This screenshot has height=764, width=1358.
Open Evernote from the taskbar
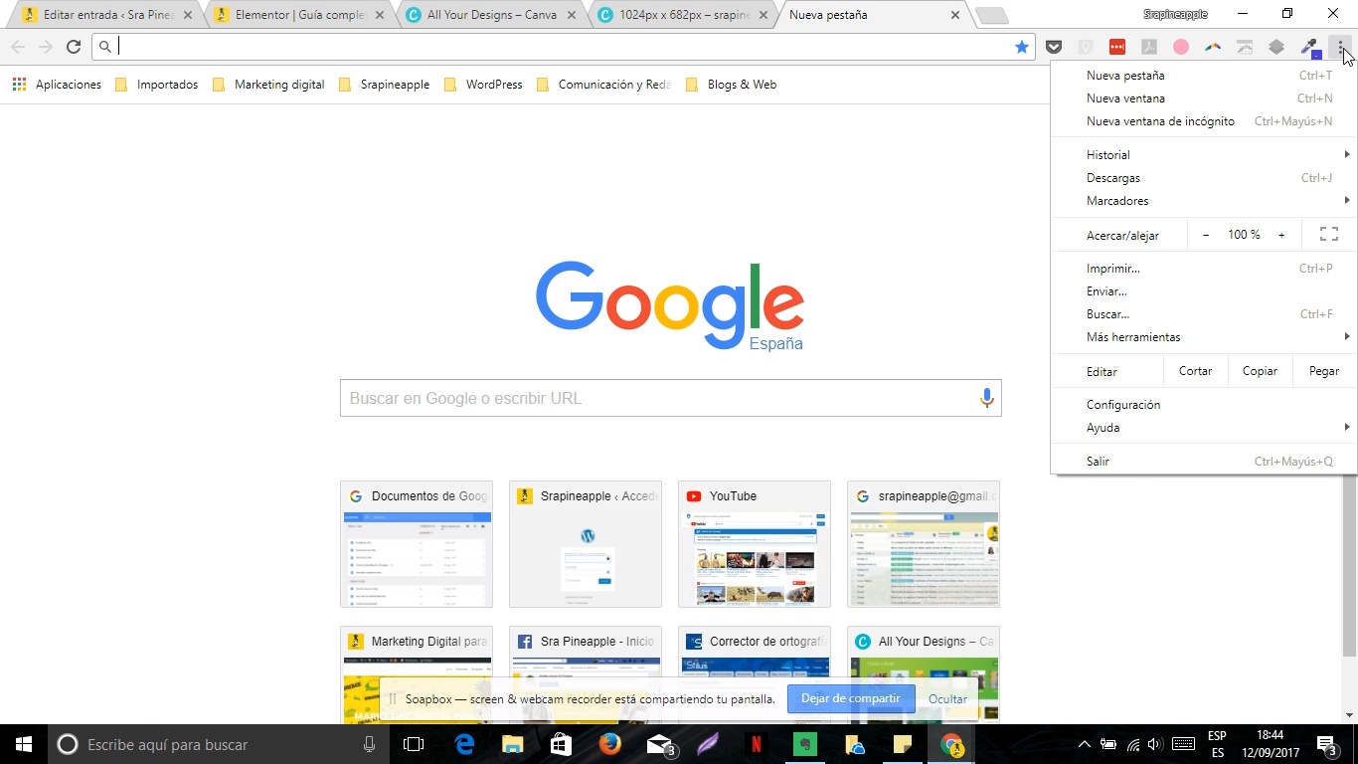[804, 744]
